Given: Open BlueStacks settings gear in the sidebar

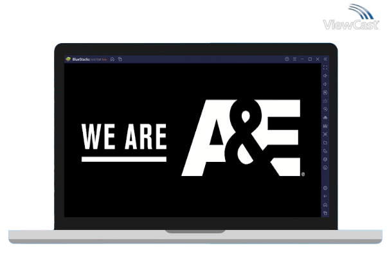Looking at the screenshot, I should tap(325, 188).
